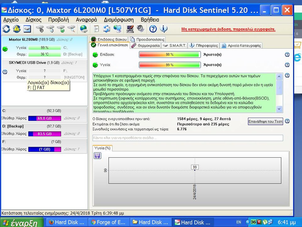302x227 pixels.
Task: Select the SKYMEDI USB Drive entry
Action: click(44, 70)
